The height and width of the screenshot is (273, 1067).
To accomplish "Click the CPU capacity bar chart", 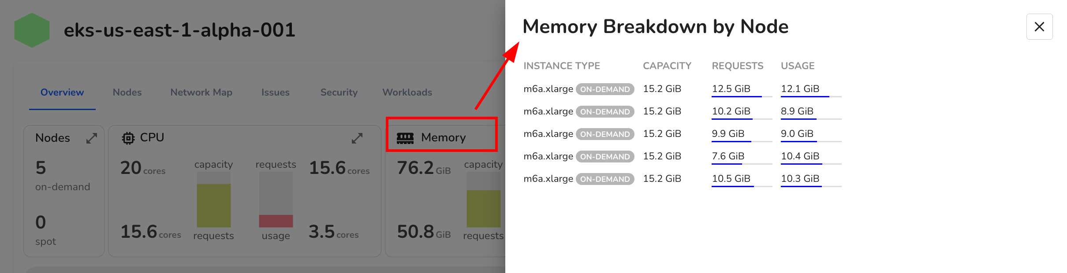I will point(214,200).
